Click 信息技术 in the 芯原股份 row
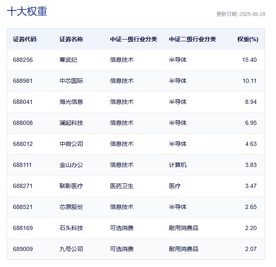Viewport: 276px width, 267px height. click(122, 207)
